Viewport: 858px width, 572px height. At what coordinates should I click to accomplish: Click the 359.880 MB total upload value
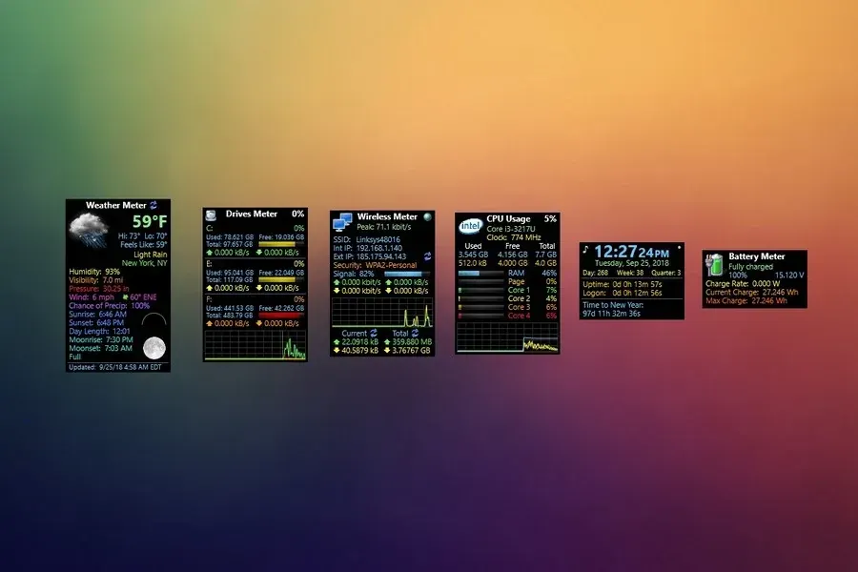click(412, 341)
